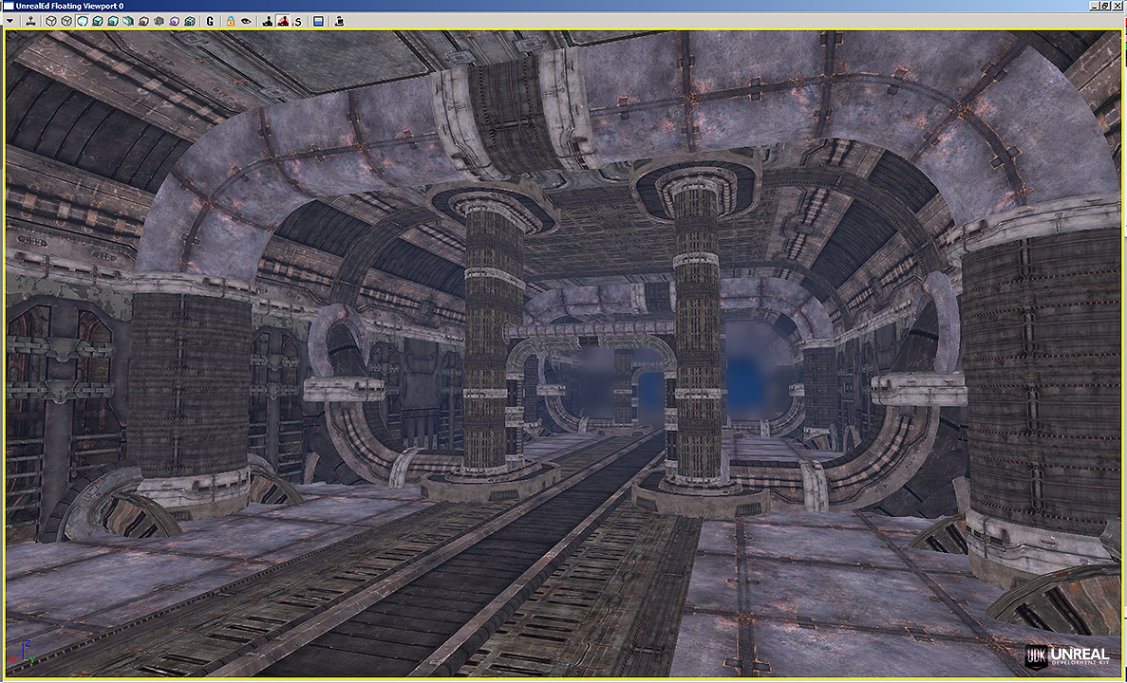Click the red highlighted joystick icon
The width and height of the screenshot is (1127, 683).
click(283, 22)
